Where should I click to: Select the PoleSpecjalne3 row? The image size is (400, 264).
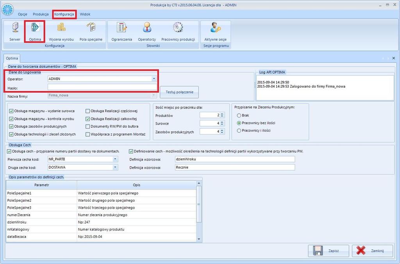coord(101,208)
